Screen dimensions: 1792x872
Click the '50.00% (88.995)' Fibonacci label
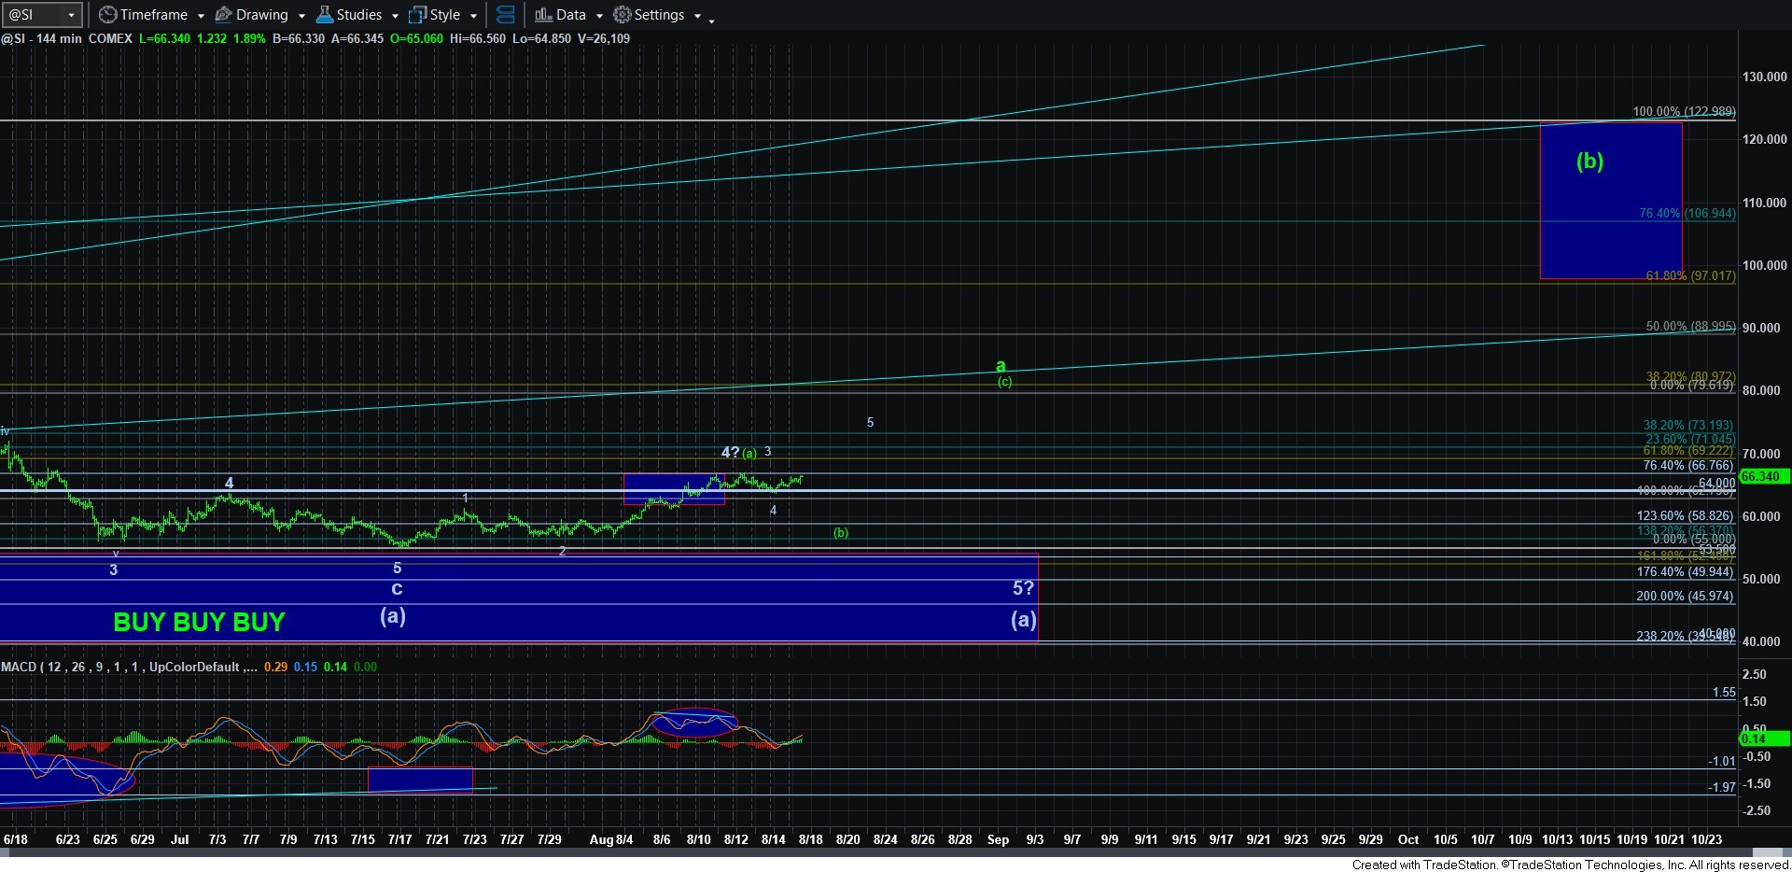pos(1690,327)
